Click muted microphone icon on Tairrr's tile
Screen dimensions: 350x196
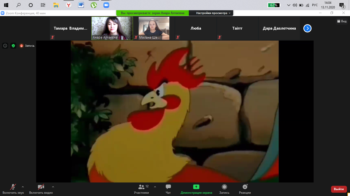(219, 37)
